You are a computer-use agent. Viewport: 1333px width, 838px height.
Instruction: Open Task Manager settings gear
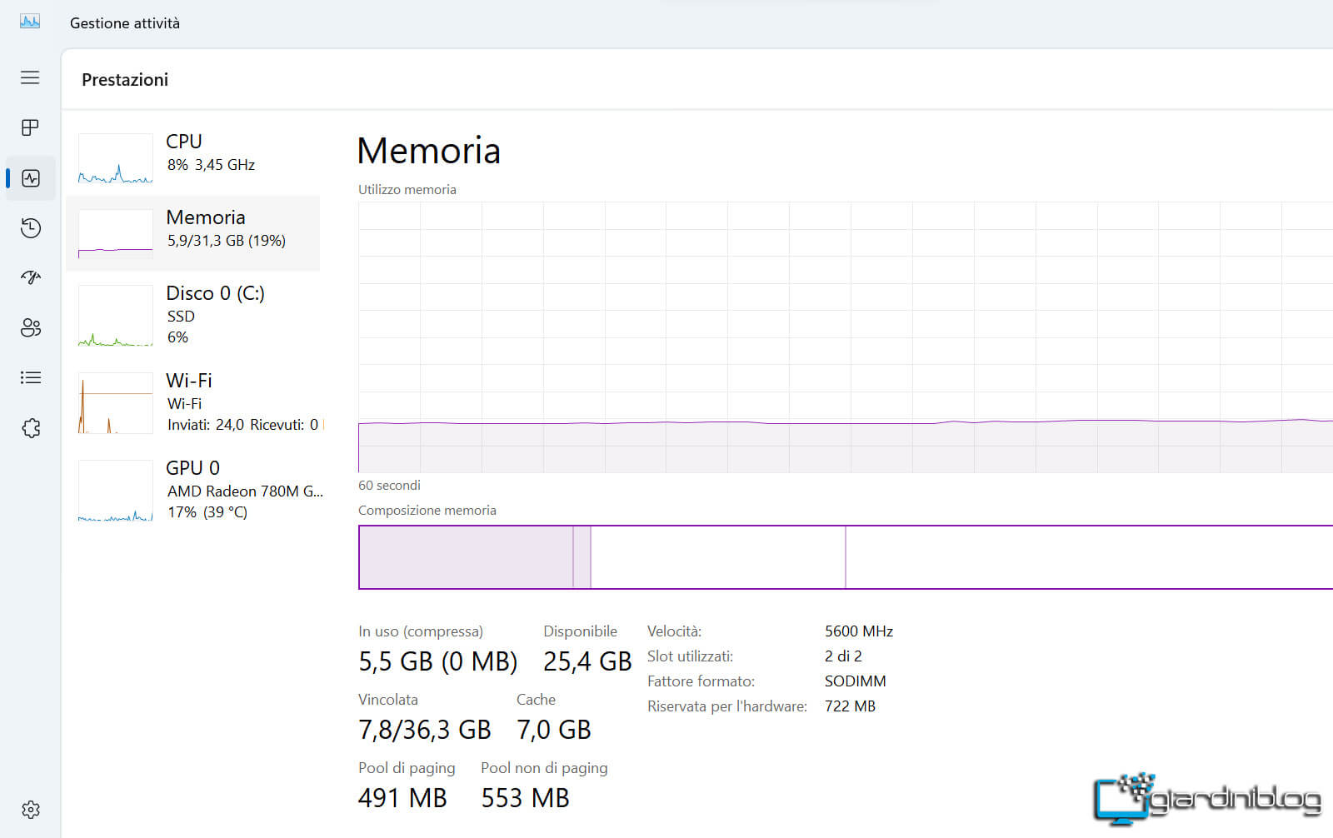point(31,810)
